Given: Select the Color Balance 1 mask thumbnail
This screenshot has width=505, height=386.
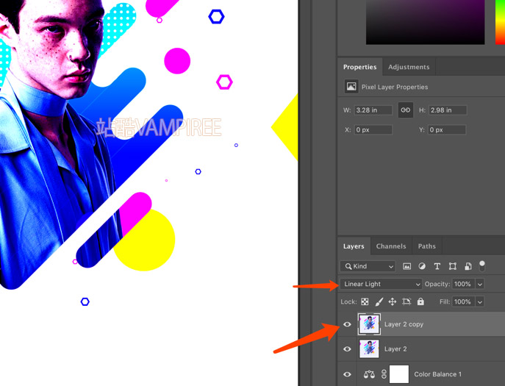Looking at the screenshot, I should [x=399, y=374].
